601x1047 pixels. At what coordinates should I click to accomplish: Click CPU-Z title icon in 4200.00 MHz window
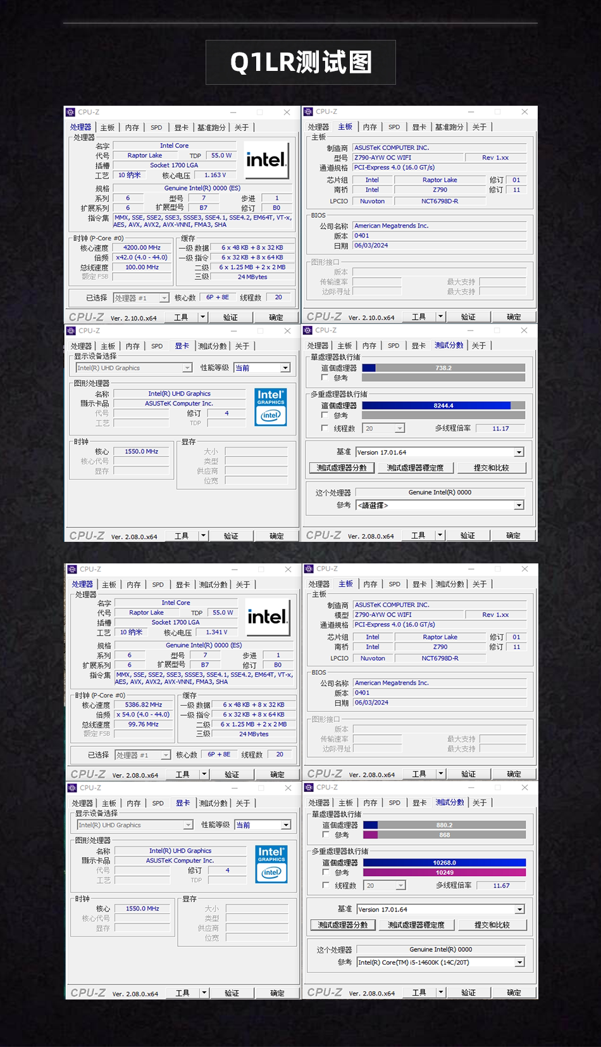[70, 112]
